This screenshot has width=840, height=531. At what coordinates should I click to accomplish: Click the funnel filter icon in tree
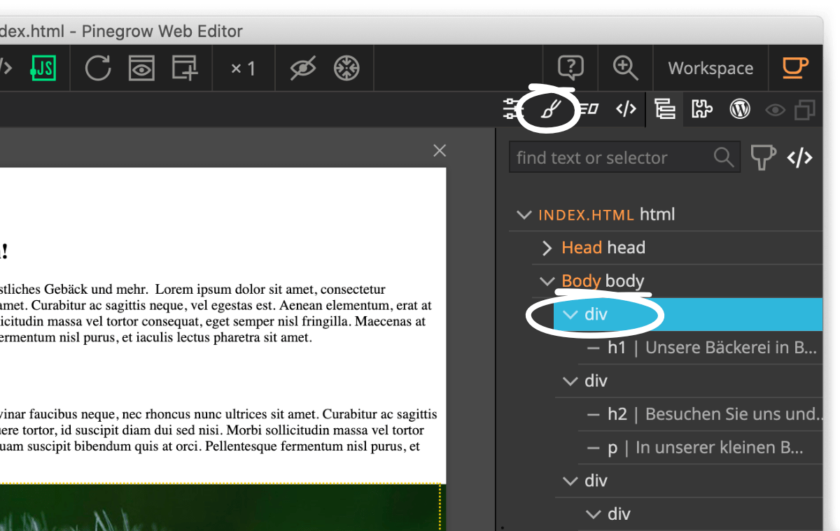[764, 157]
